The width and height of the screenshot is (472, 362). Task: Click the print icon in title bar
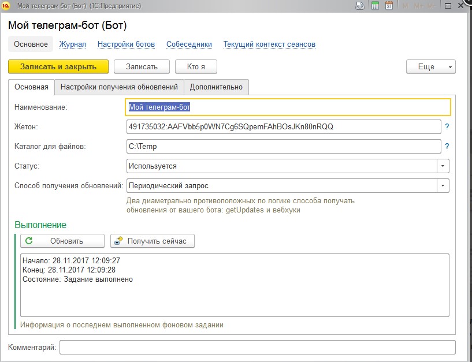(360, 6)
